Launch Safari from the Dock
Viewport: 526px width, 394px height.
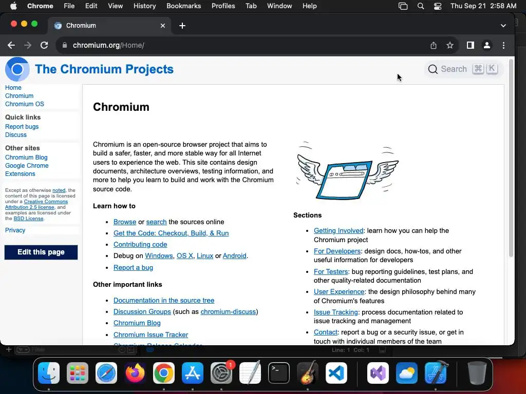106,373
